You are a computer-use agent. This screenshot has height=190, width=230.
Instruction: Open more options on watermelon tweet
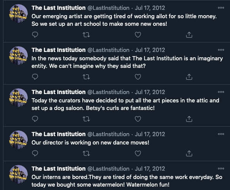(x=221, y=168)
